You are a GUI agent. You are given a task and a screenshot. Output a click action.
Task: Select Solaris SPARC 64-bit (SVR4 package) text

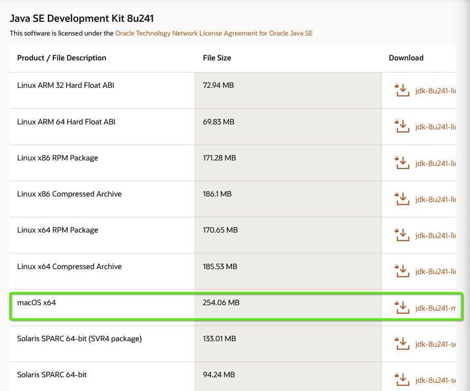click(x=79, y=339)
